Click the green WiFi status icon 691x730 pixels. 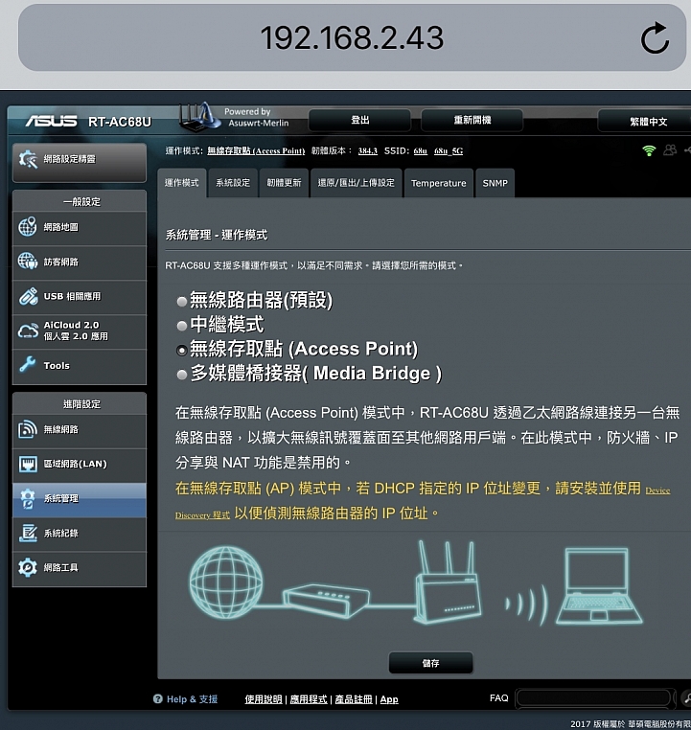(649, 150)
